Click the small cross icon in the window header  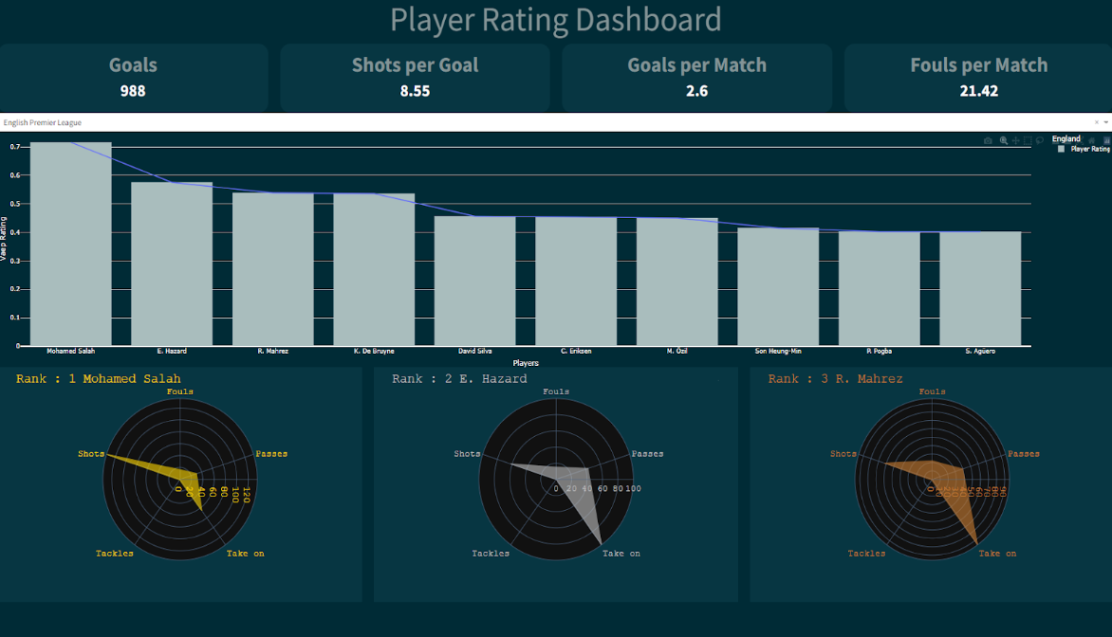[x=1097, y=122]
